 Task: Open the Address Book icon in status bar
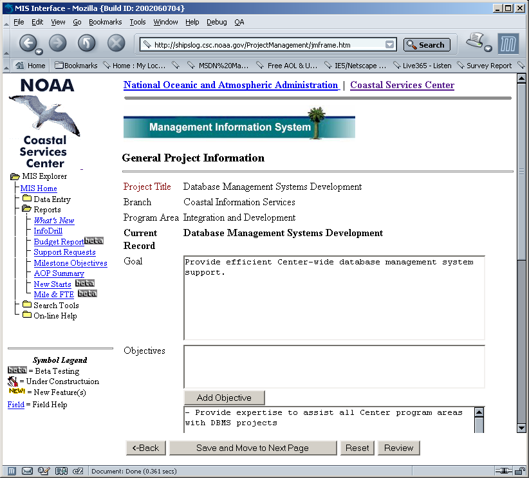[61, 471]
